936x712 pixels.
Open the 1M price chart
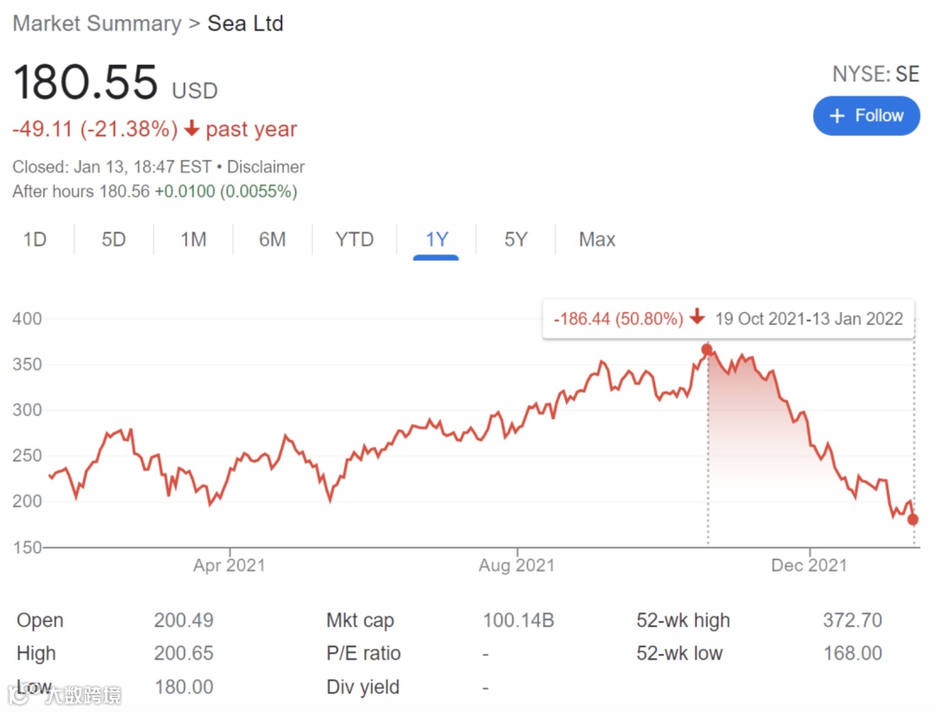point(192,239)
